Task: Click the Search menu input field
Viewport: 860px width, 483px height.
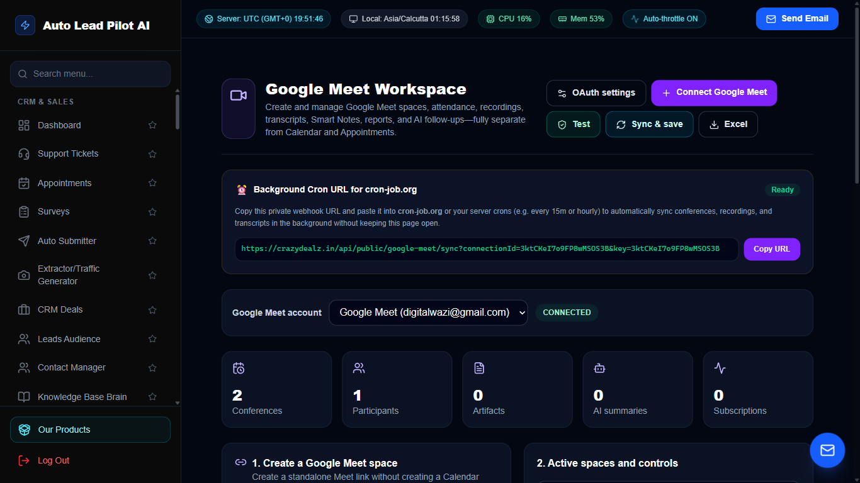Action: 90,74
